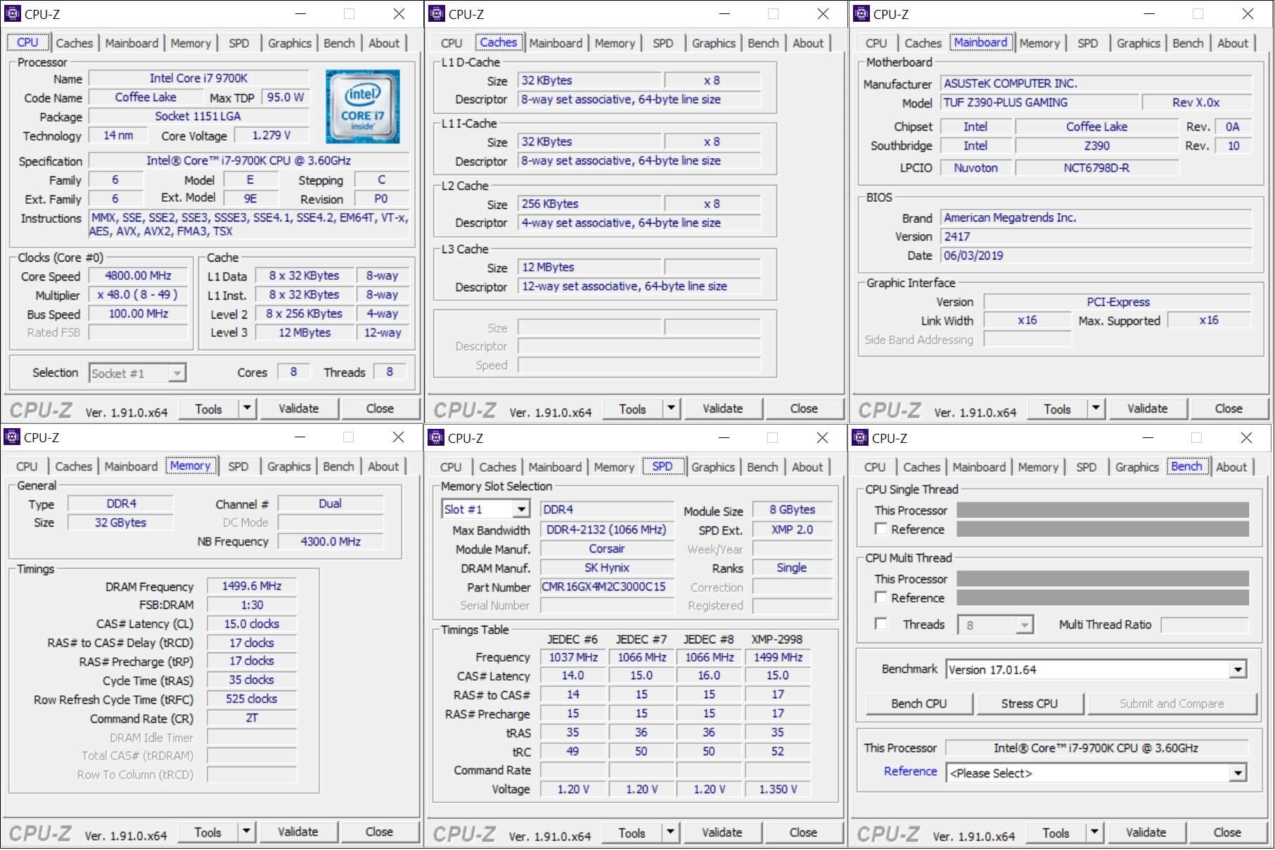Click the Submit and Compare button
1275x850 pixels.
(x=1172, y=703)
